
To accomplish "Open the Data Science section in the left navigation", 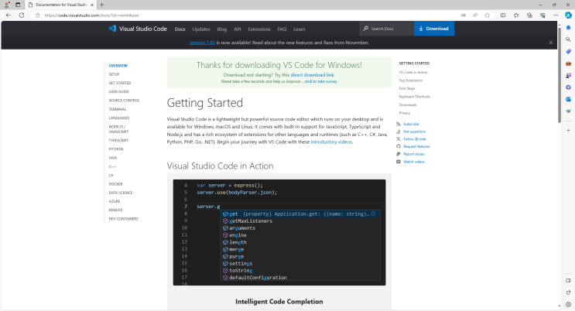I will coord(121,193).
